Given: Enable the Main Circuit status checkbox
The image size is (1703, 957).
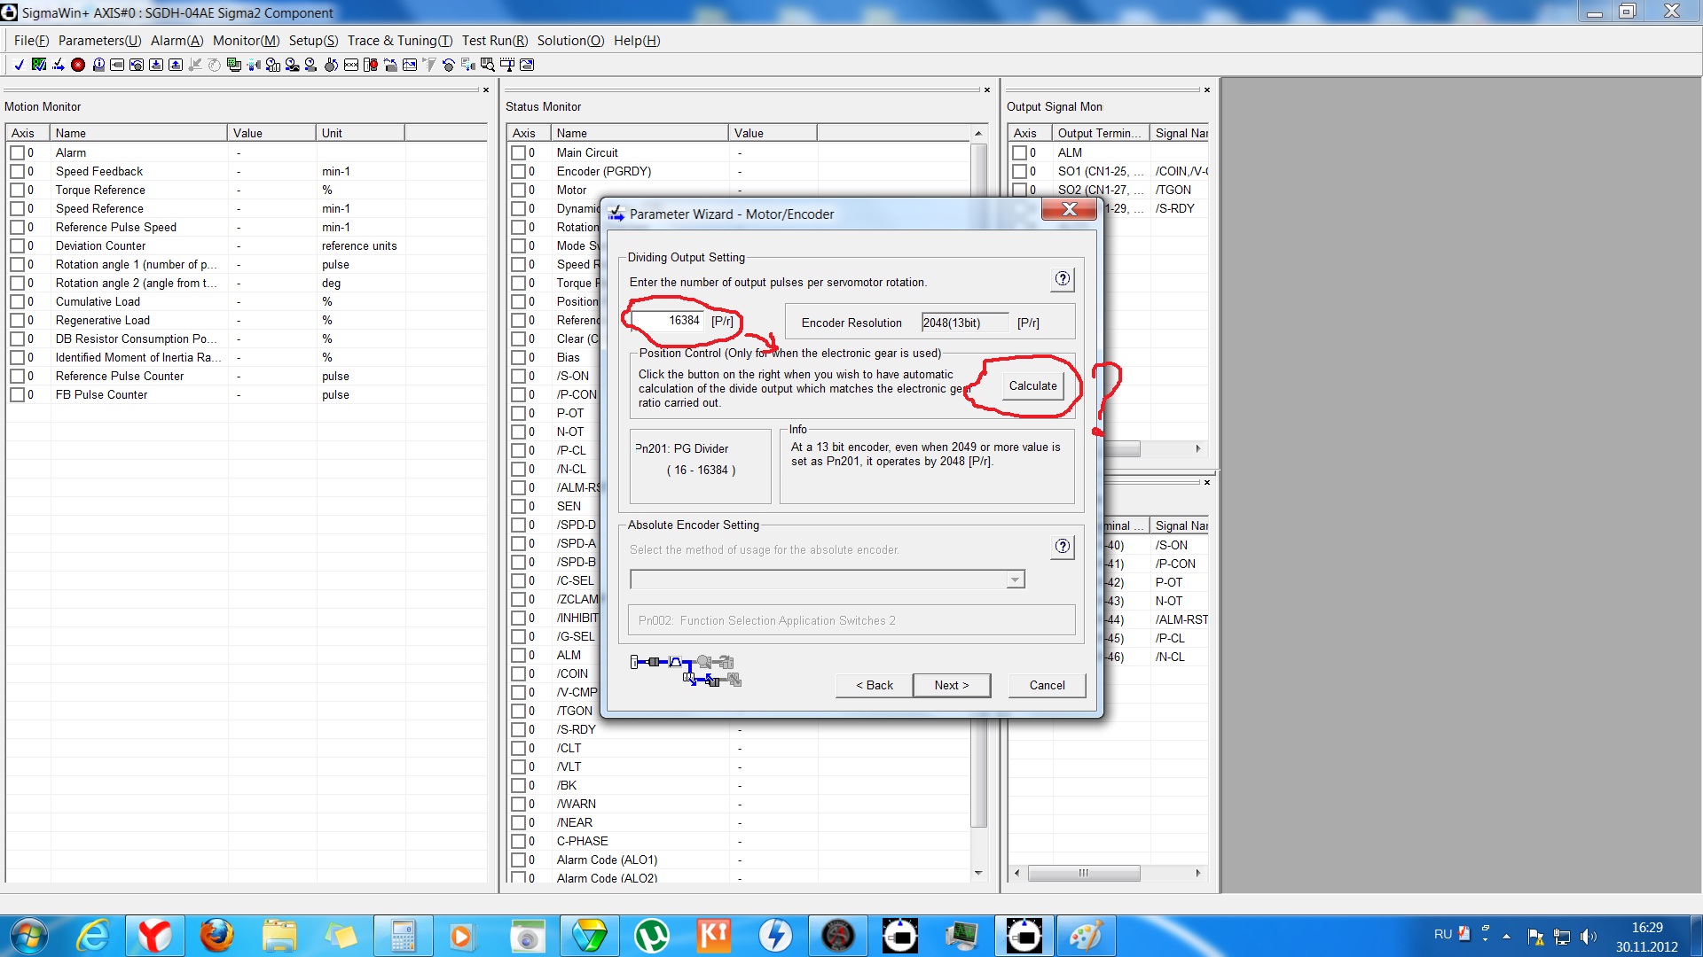Looking at the screenshot, I should (x=518, y=152).
